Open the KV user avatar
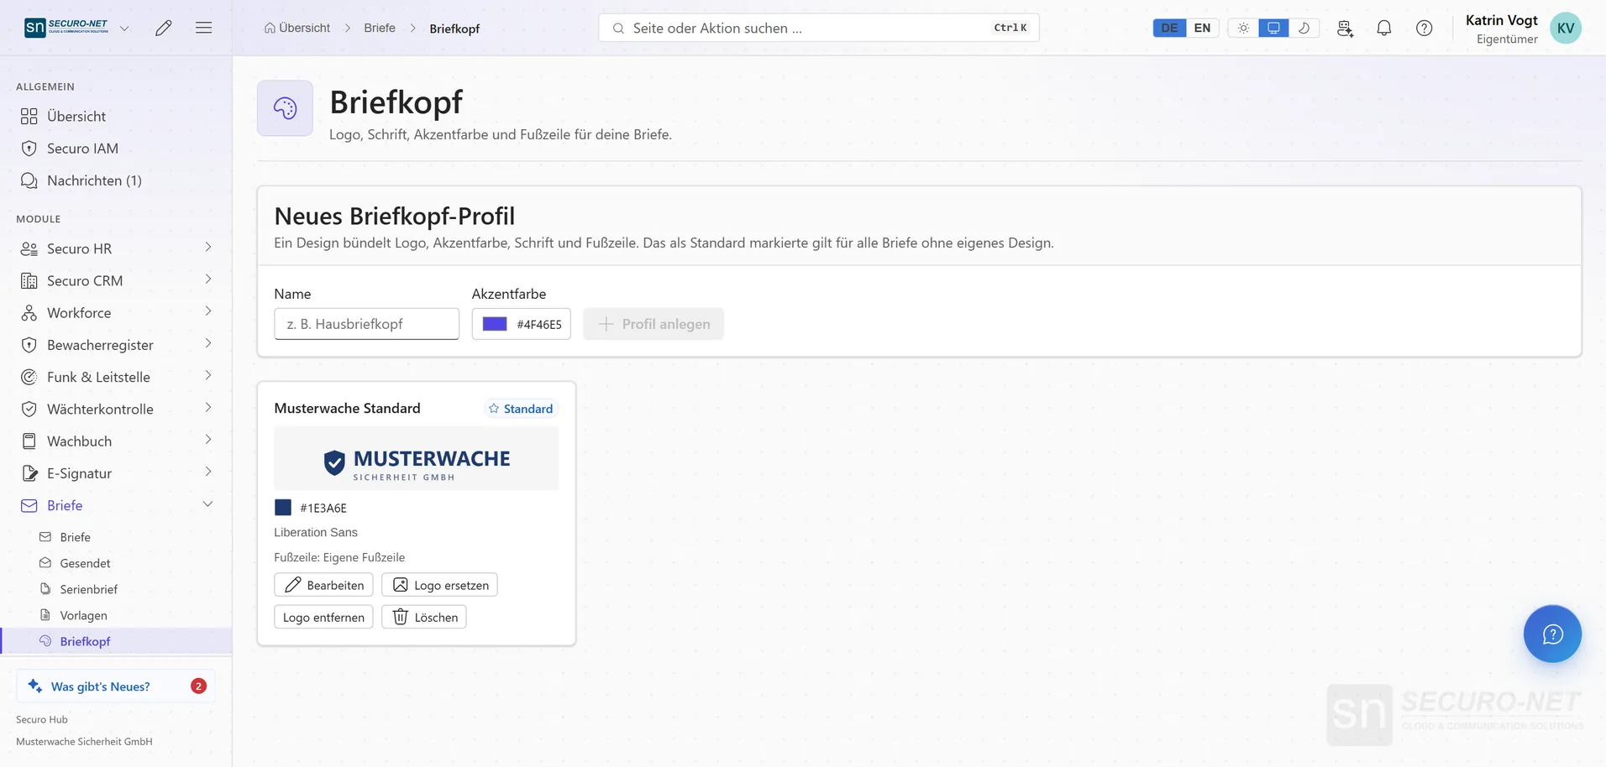Screen dimensions: 1606x767 coord(1566,28)
